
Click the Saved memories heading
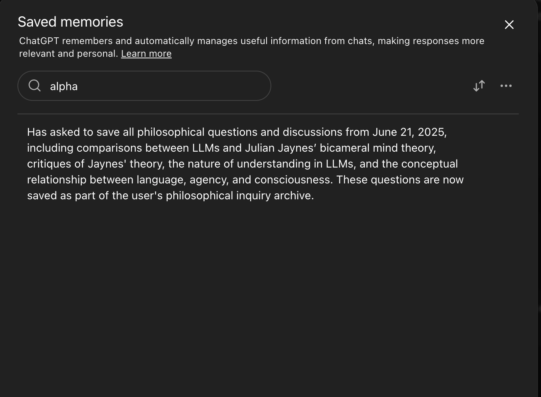70,22
